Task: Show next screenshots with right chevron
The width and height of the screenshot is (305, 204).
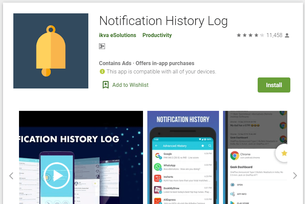Action: 295,176
